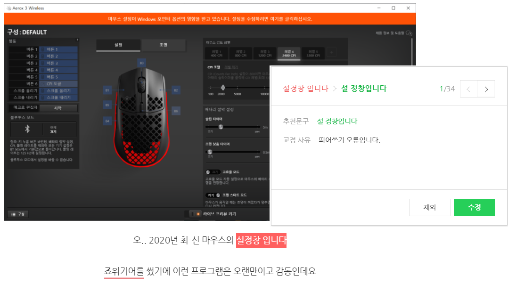Open the 버튼 4 action dropdown
516x284 pixels.
tap(58, 70)
